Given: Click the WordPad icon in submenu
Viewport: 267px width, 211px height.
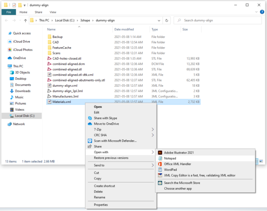Looking at the screenshot, I should 160,170.
